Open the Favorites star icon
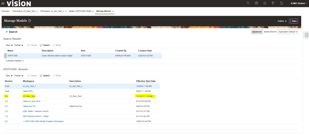Viewport: 309px width, 135px height. click(265, 3)
